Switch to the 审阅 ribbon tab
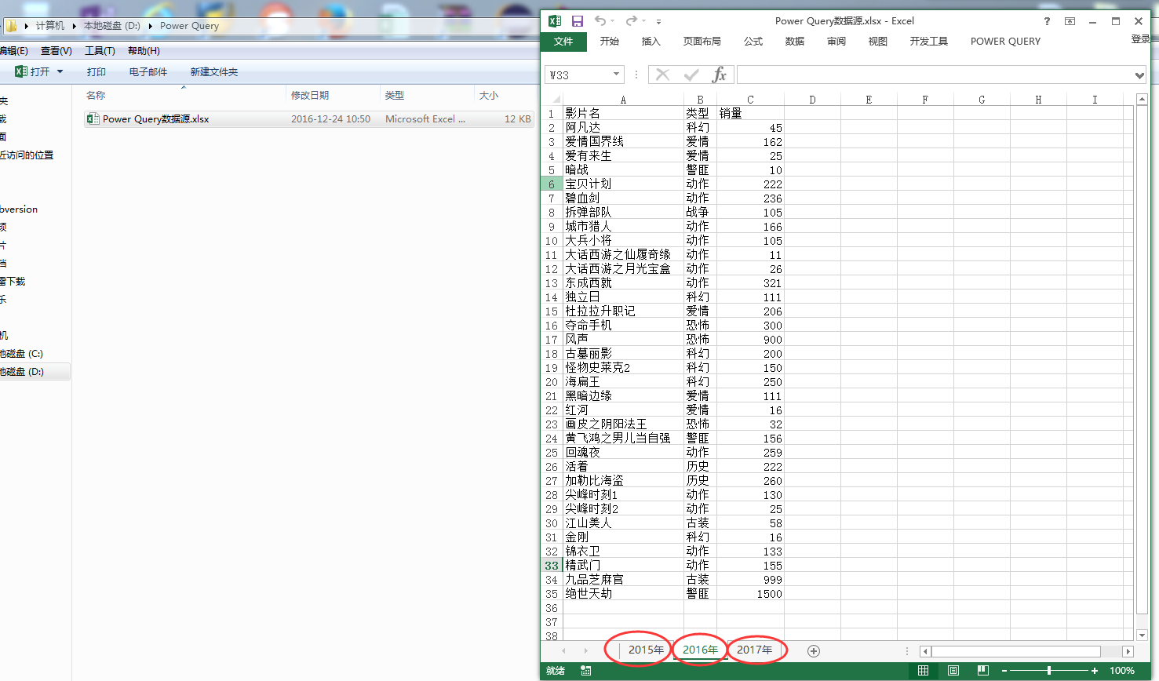The height and width of the screenshot is (681, 1159). point(836,42)
